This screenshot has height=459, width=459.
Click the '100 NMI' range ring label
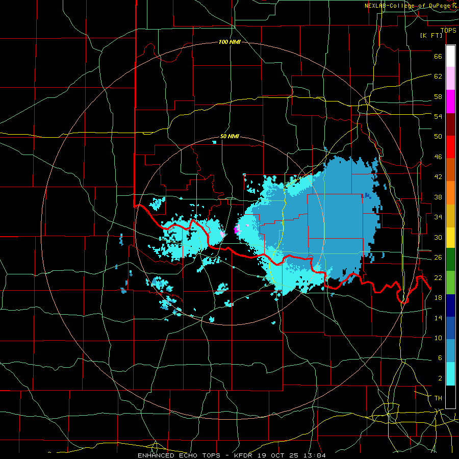[229, 42]
